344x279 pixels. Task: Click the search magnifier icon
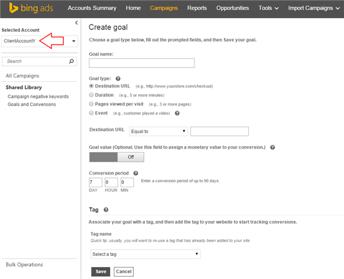point(71,61)
